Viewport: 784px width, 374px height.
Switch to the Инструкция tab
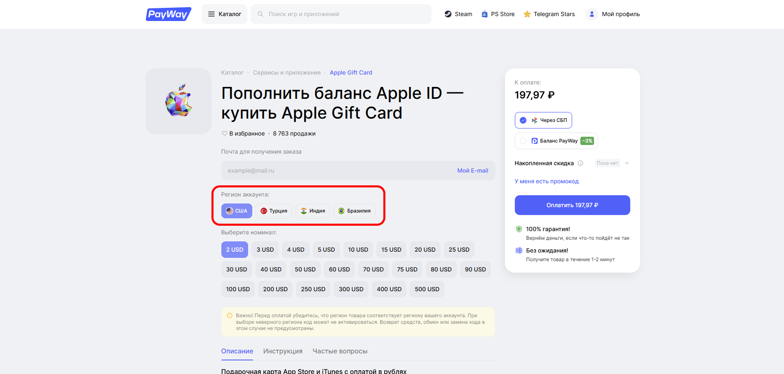pyautogui.click(x=283, y=351)
